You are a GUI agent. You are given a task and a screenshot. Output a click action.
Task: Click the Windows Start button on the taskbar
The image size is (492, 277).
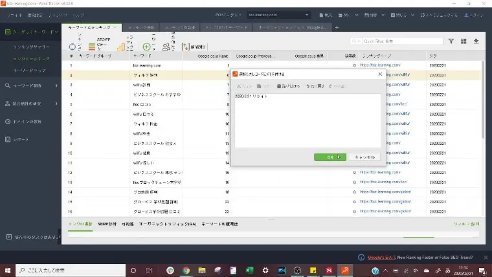click(x=8, y=270)
